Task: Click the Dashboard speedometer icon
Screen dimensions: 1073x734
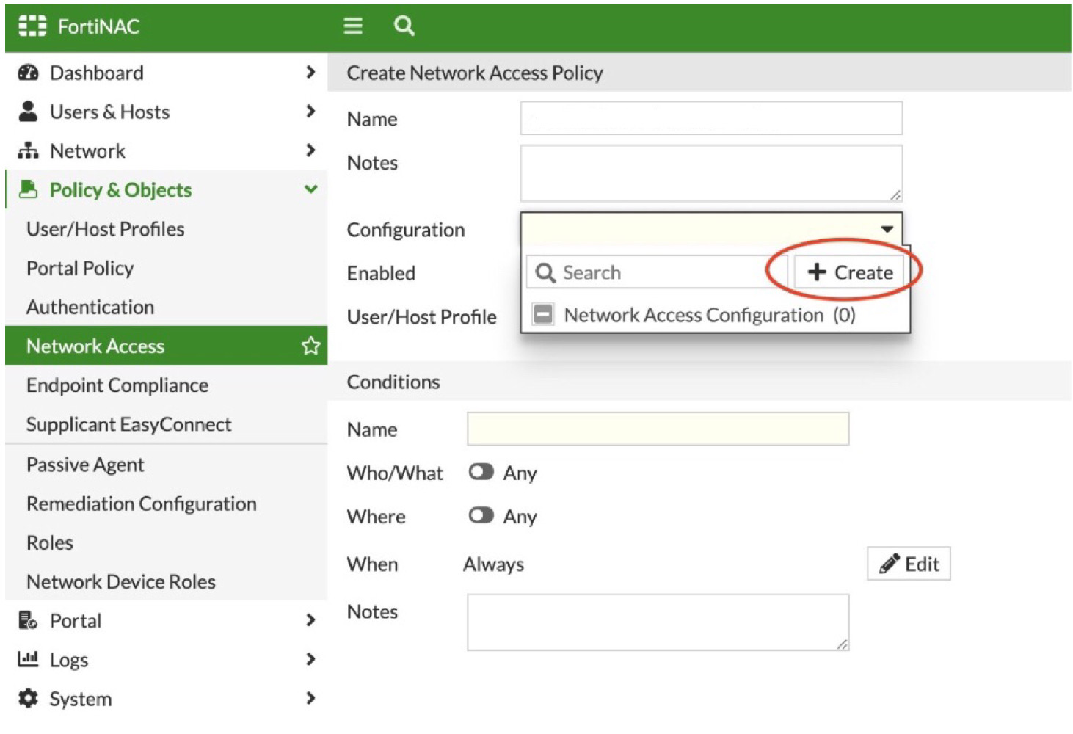Action: (28, 72)
